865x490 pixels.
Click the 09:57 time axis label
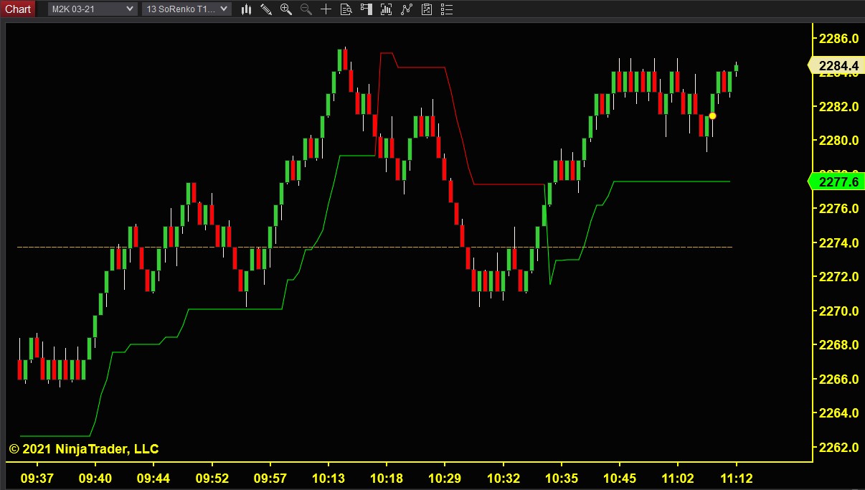pyautogui.click(x=270, y=478)
